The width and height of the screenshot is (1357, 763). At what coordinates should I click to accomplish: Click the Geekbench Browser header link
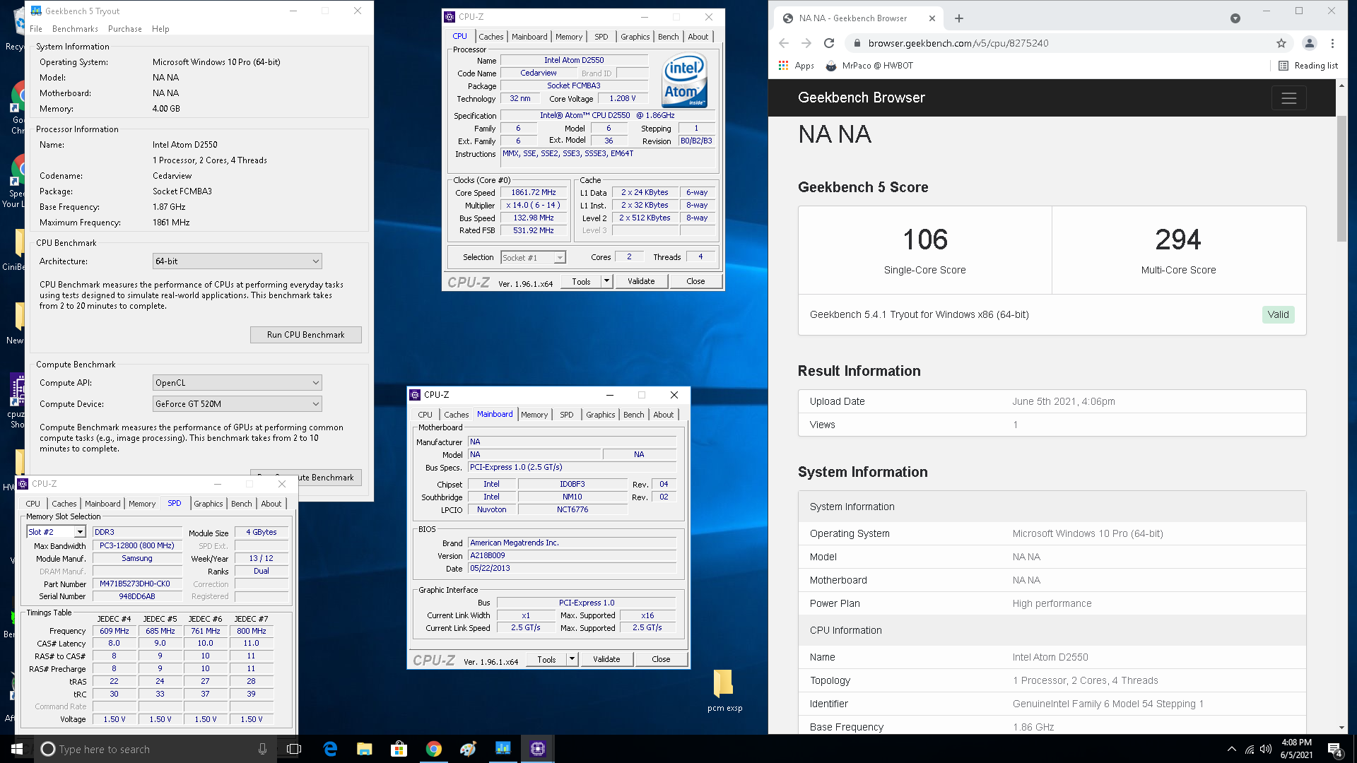click(861, 98)
